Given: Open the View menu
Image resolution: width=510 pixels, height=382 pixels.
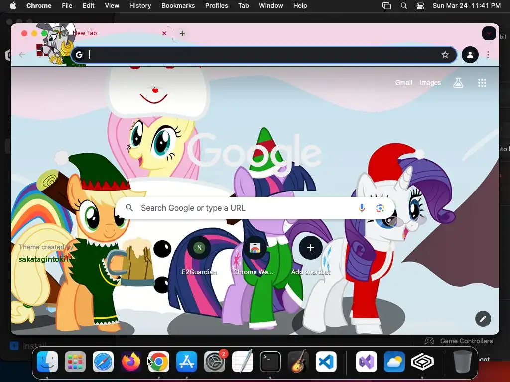Looking at the screenshot, I should pyautogui.click(x=112, y=6).
